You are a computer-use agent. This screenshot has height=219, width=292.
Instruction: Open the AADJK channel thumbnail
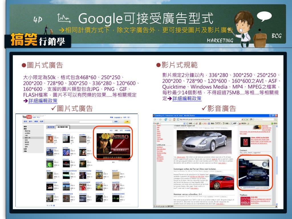pyautogui.click(x=50, y=175)
